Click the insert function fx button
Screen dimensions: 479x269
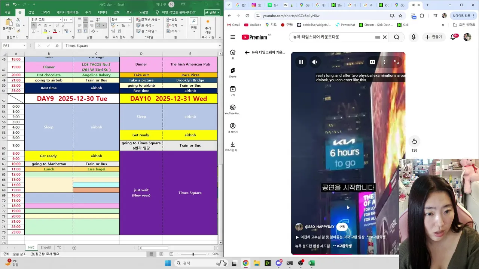(x=57, y=46)
